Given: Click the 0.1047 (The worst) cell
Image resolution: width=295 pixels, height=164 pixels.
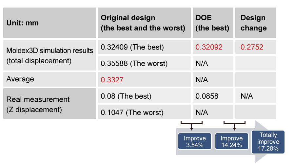Looking at the screenshot, I should pos(144,112).
